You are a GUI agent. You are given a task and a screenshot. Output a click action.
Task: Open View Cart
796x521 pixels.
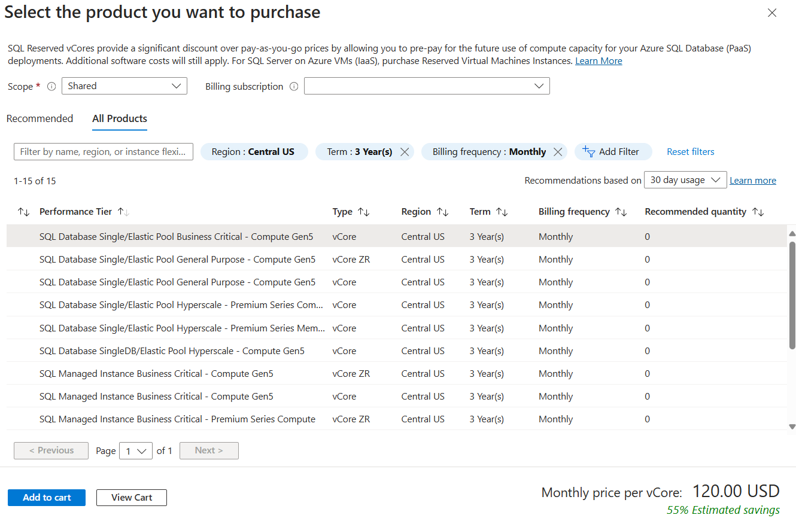(131, 497)
